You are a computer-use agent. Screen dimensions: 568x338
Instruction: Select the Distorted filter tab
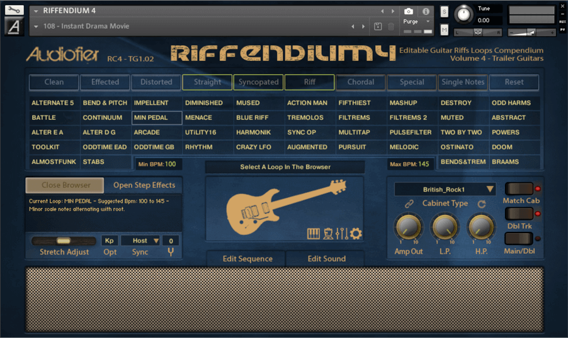tap(156, 82)
